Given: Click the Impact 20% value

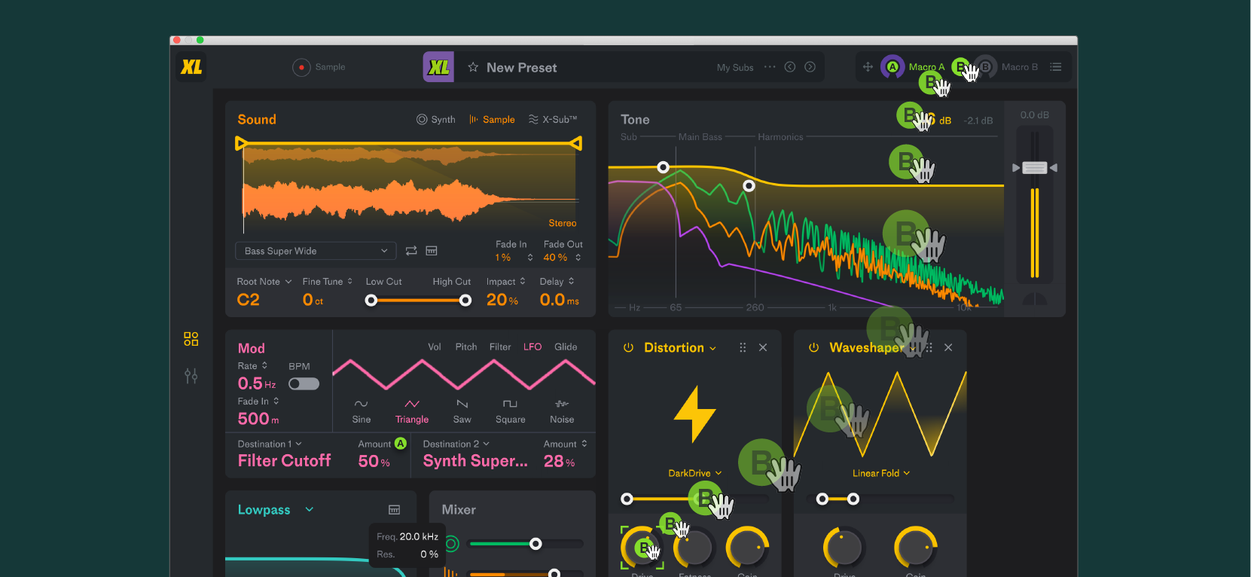Looking at the screenshot, I should 502,300.
